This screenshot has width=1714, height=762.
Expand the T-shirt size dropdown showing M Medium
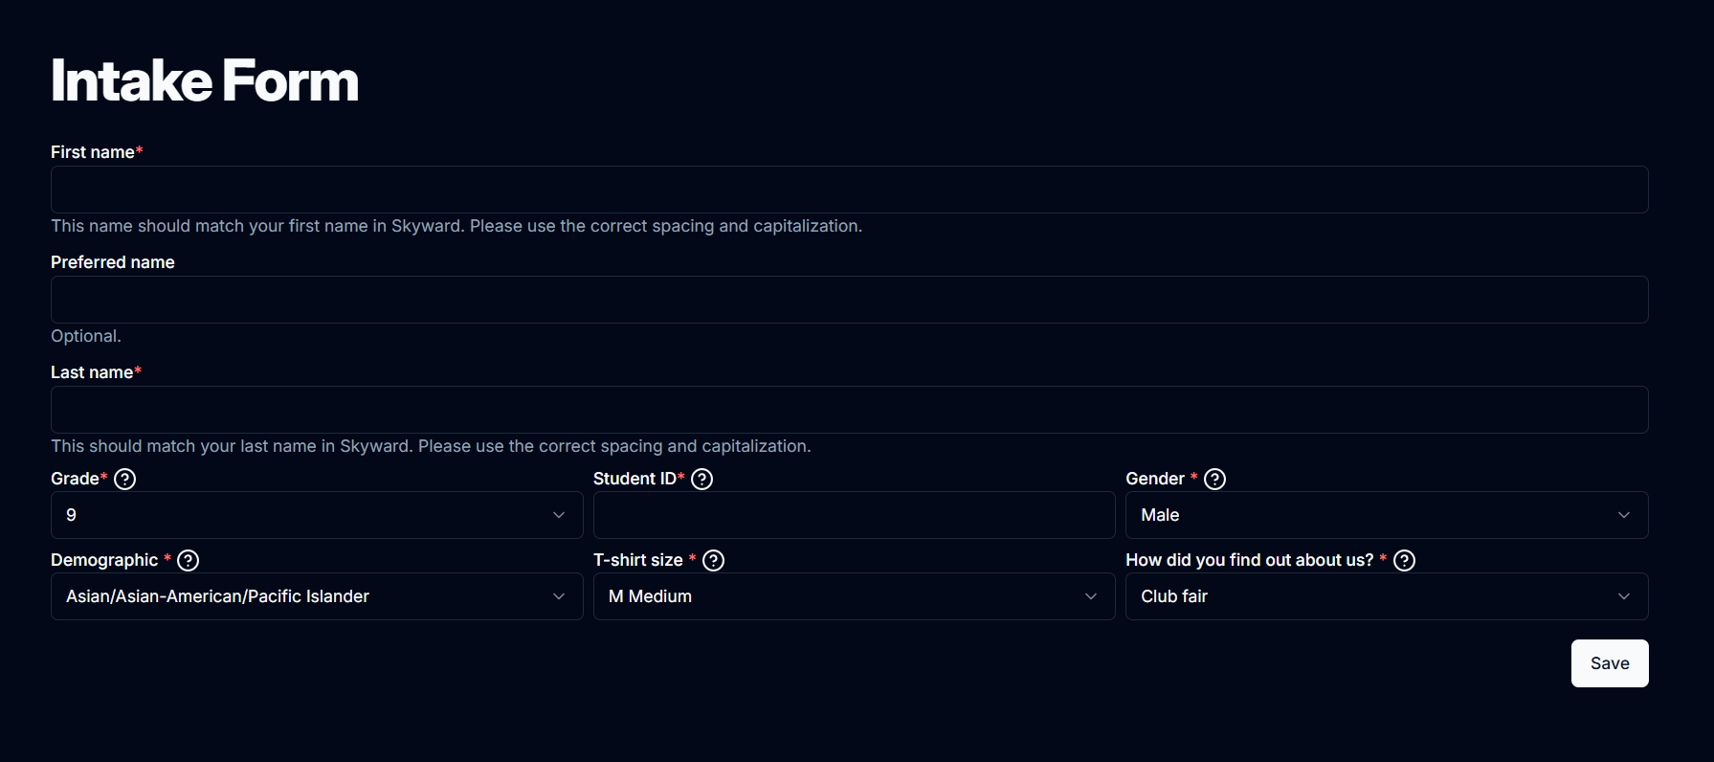(x=854, y=596)
